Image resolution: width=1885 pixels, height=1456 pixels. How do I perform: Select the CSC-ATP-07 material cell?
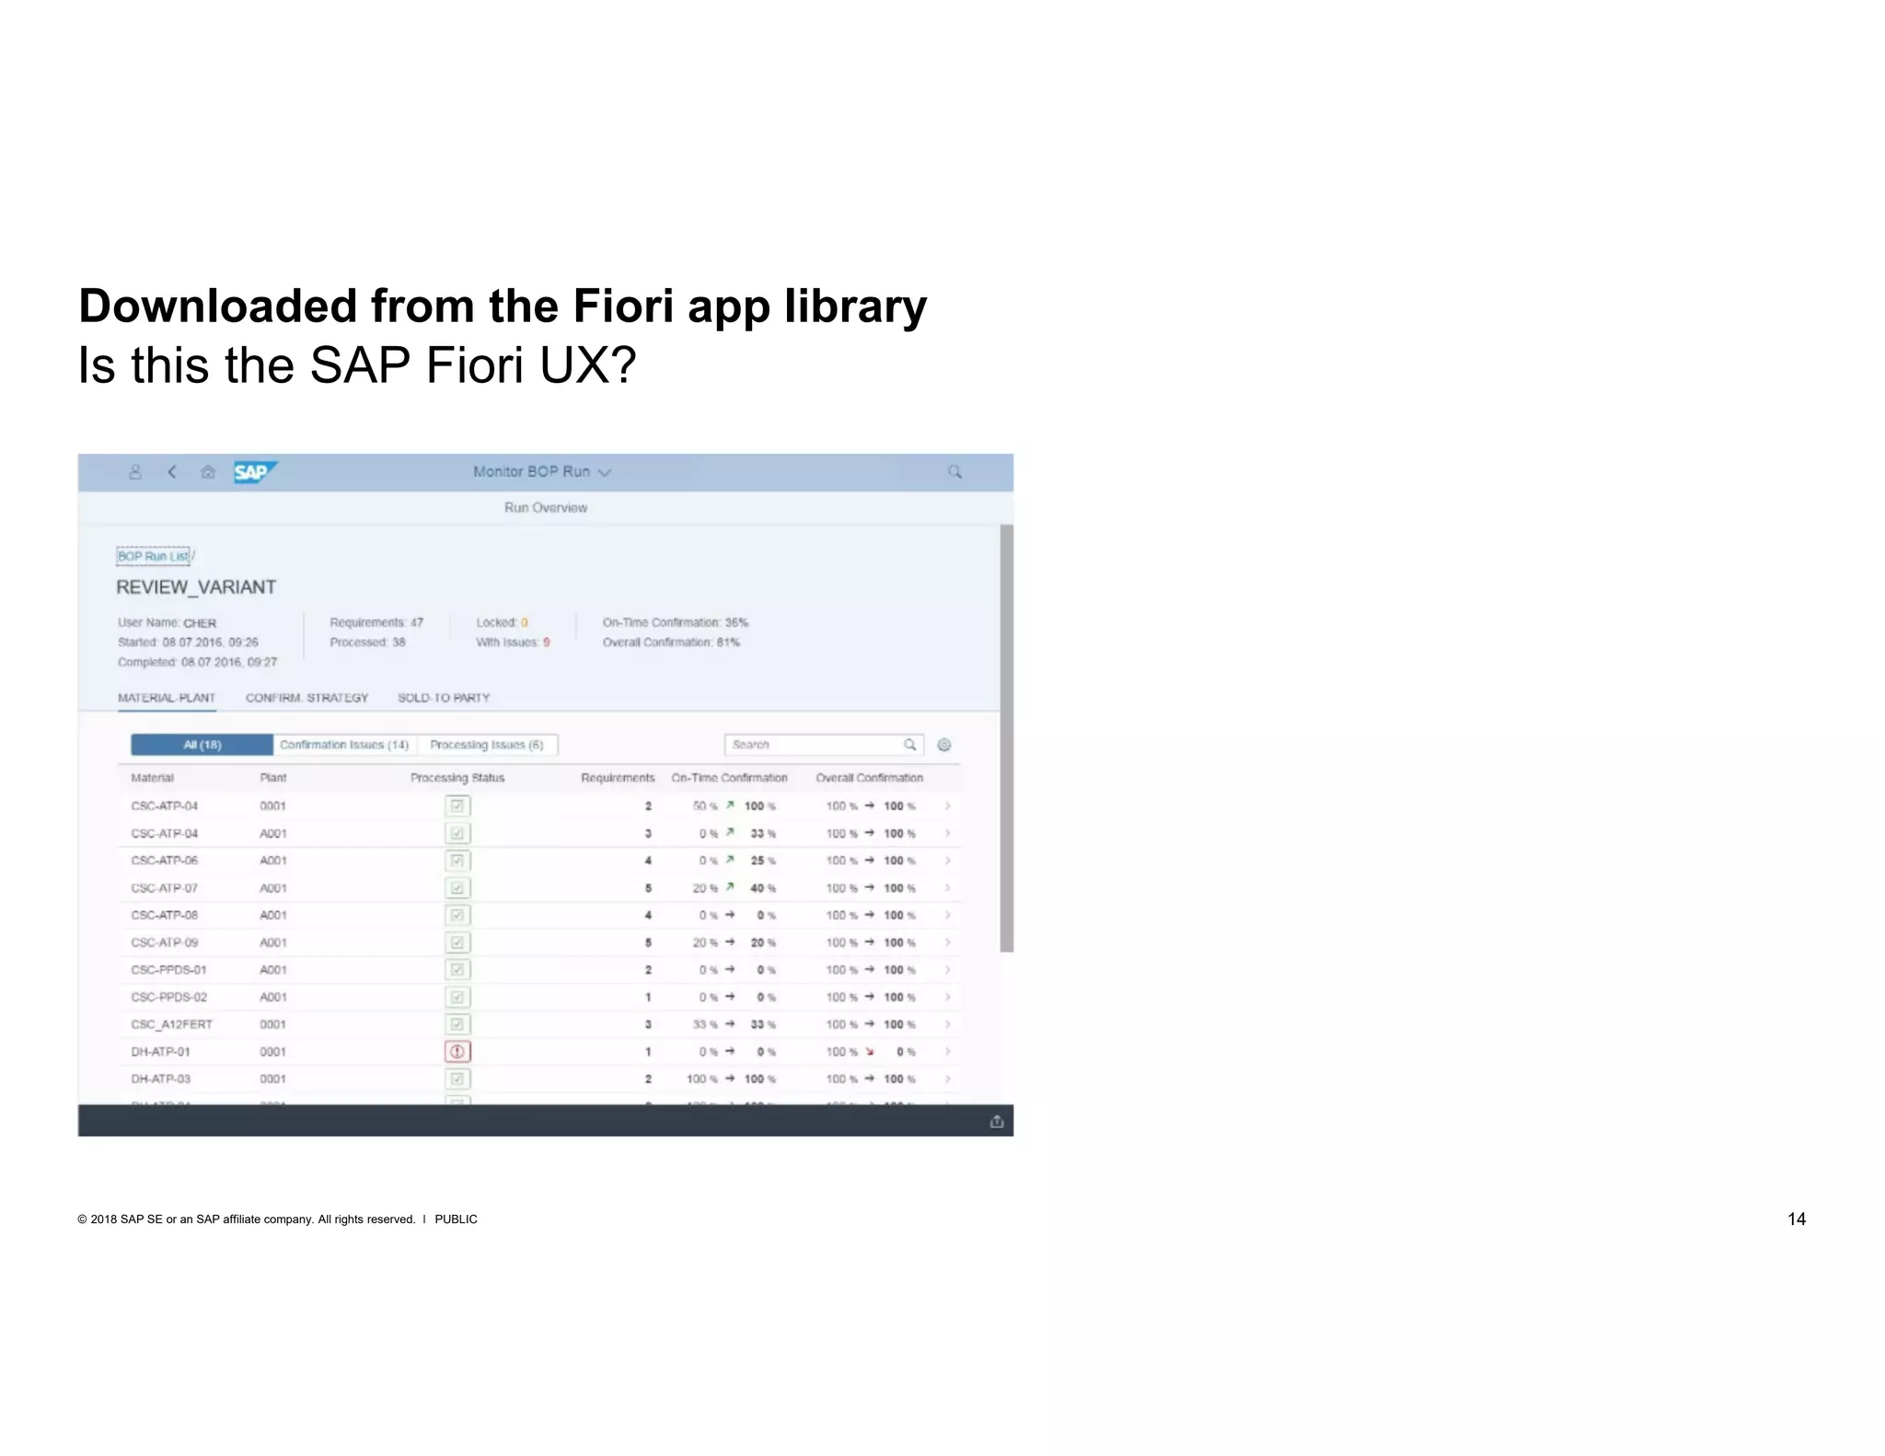(x=164, y=888)
